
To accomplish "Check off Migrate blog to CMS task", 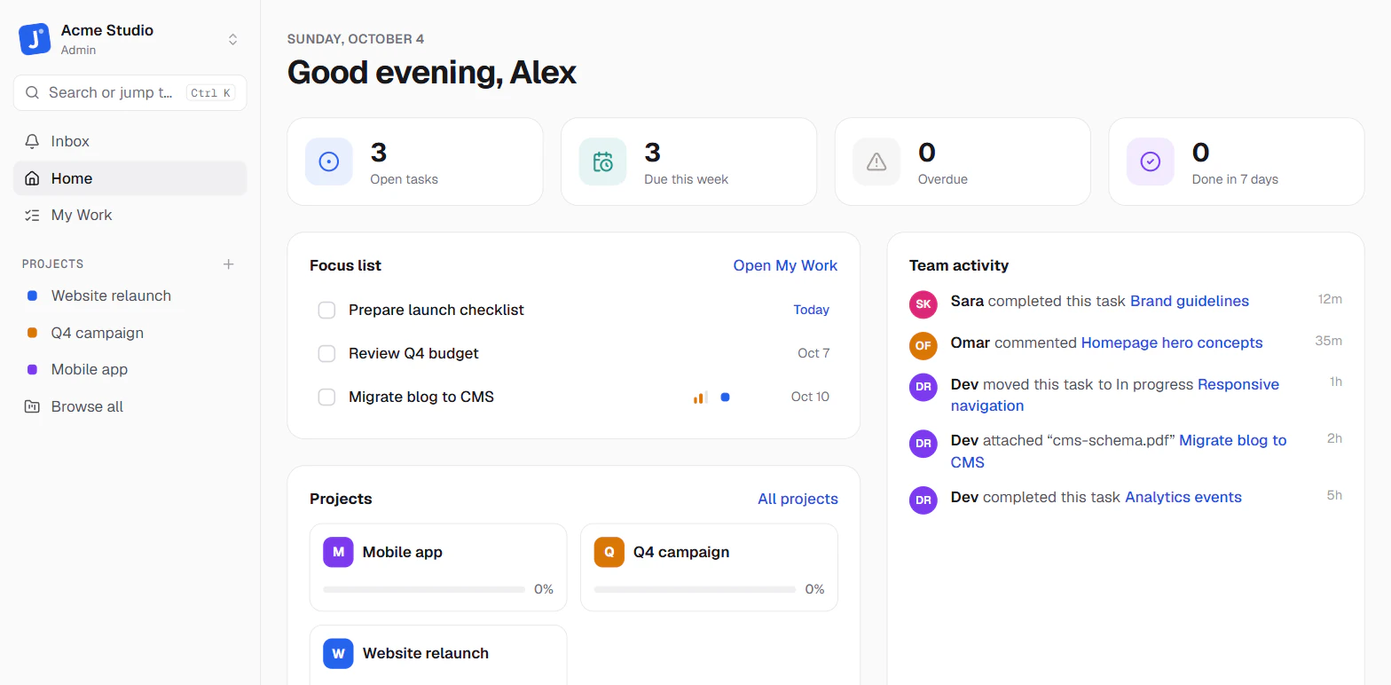I will [326, 397].
